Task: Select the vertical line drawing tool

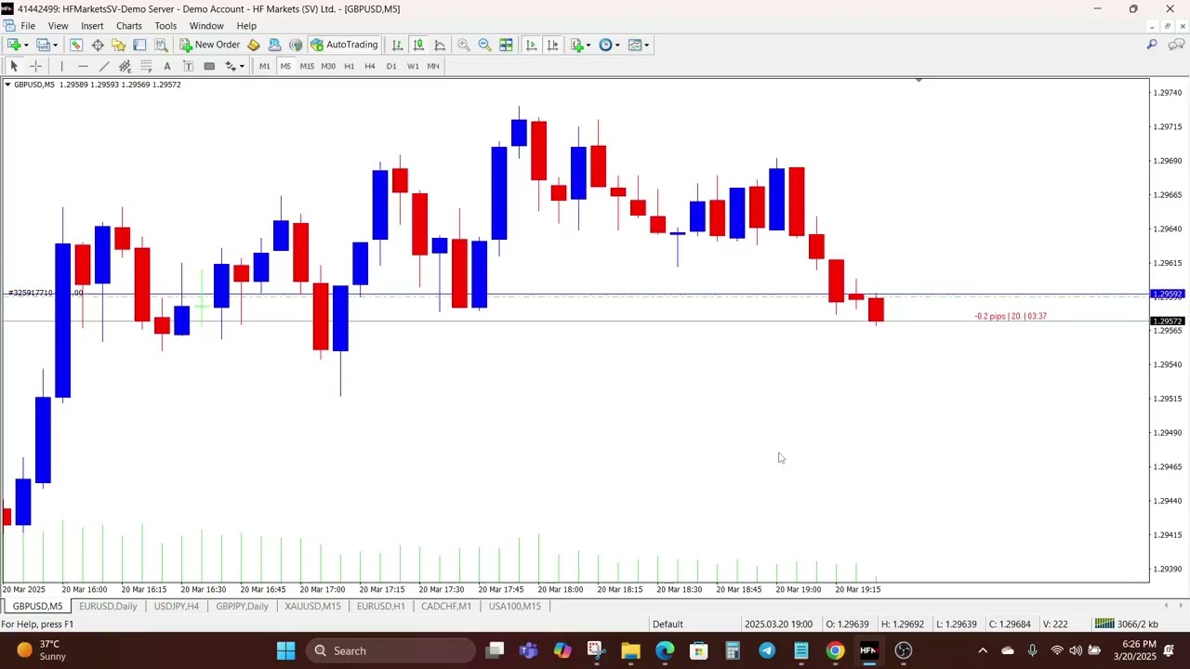Action: tap(61, 66)
